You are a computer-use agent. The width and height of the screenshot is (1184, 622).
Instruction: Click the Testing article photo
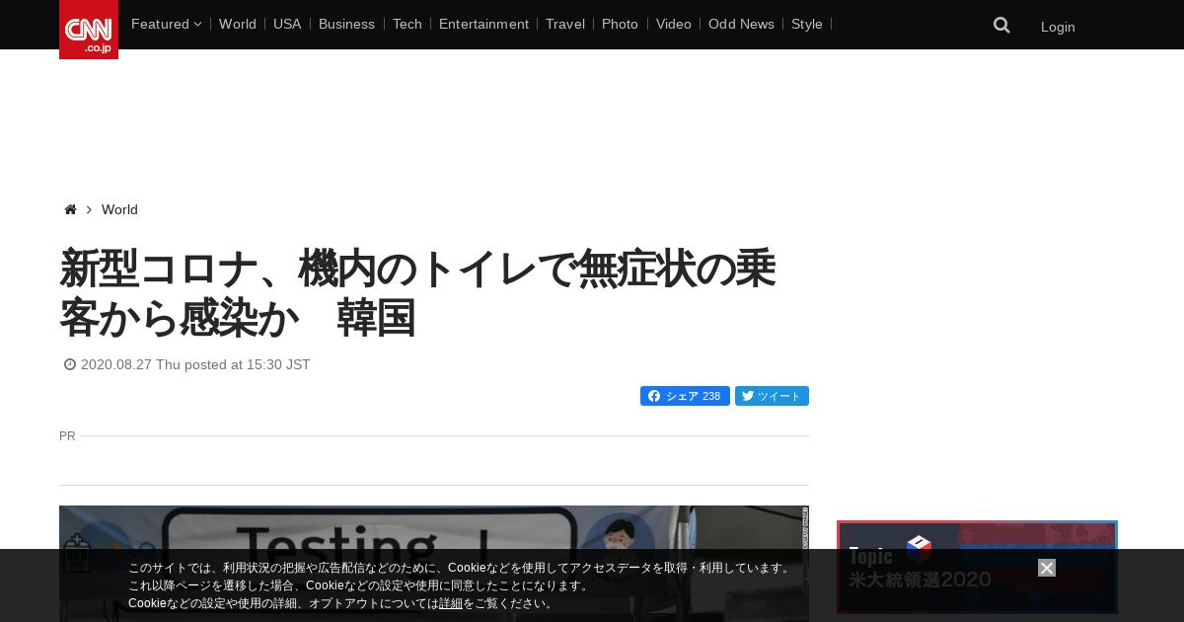(434, 564)
